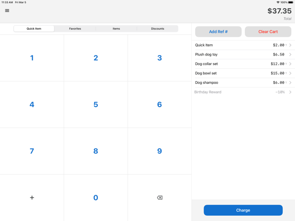Click the $37.35 total amount
Screen dimensions: 295x221
coord(280,11)
